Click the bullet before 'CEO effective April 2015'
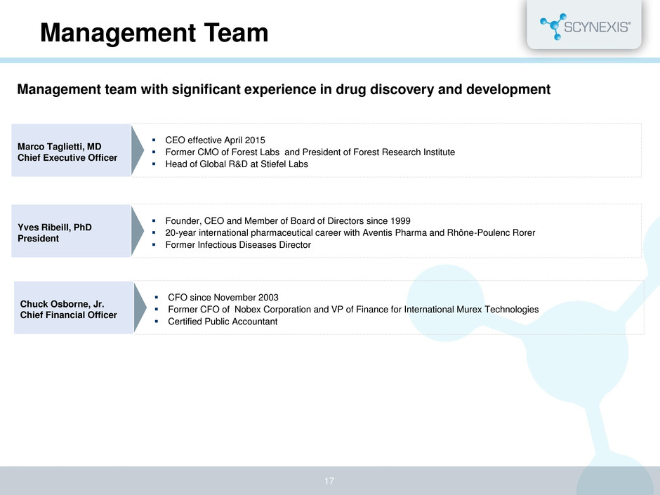660x495 pixels. pos(153,140)
